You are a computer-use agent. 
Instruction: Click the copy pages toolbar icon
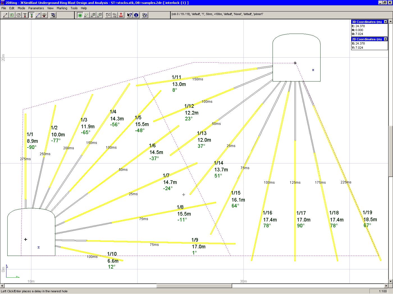145,15
